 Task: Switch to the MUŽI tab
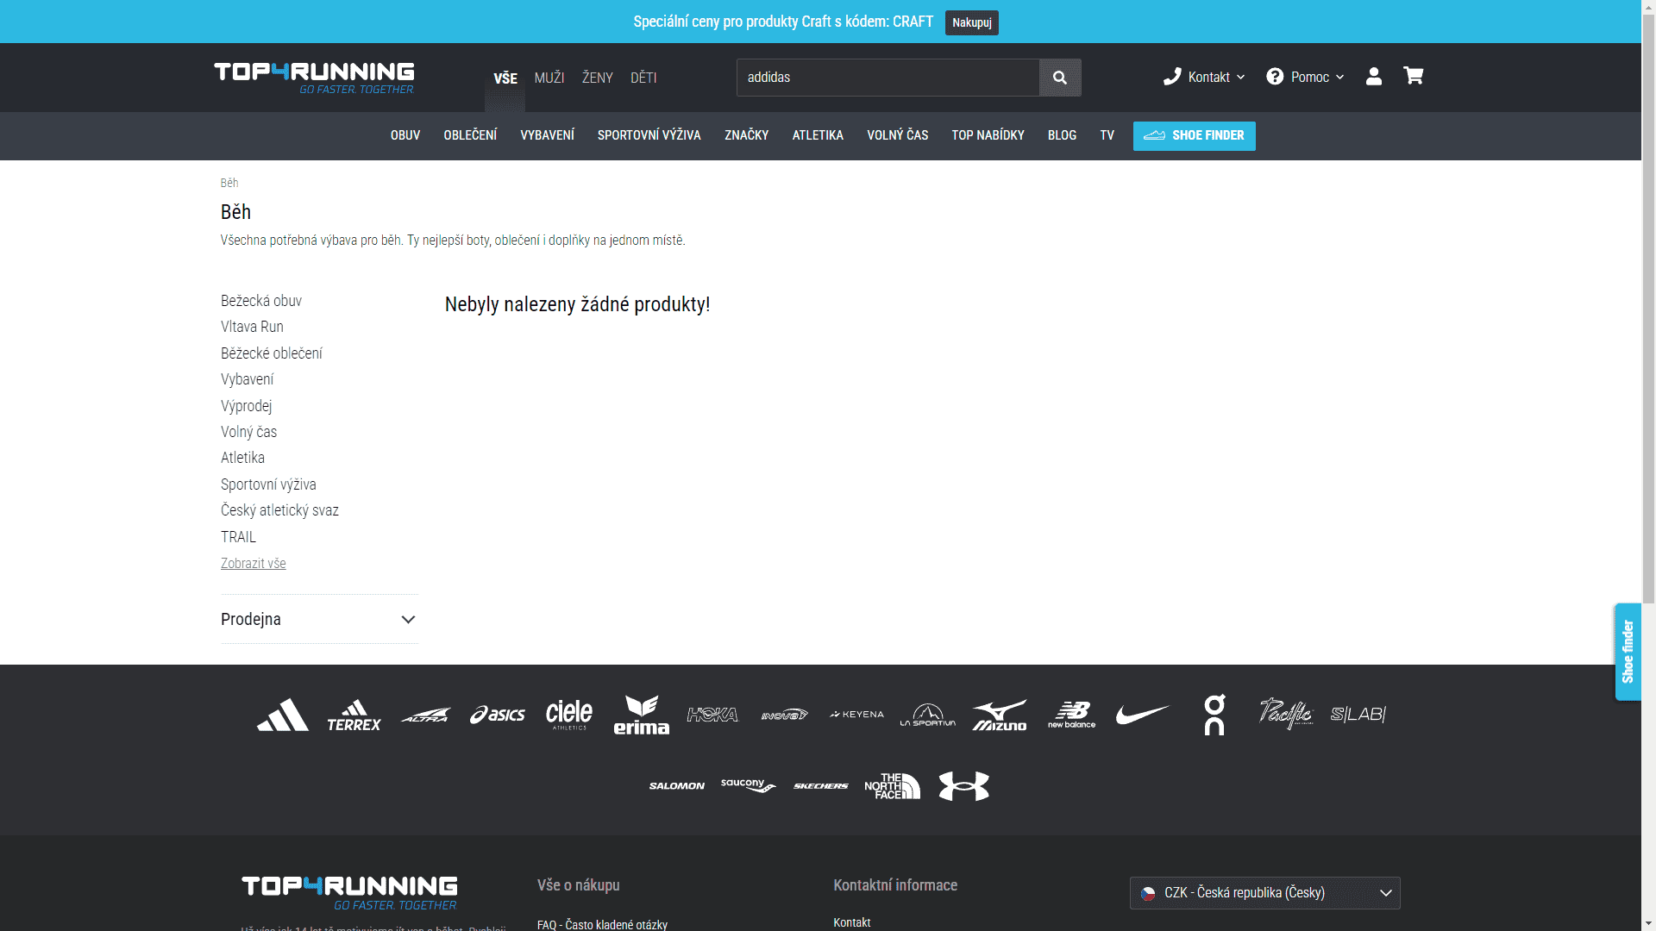pos(549,78)
